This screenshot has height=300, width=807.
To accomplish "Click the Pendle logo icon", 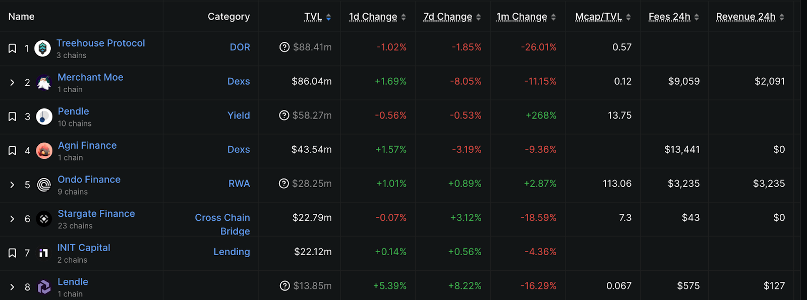I will [44, 116].
